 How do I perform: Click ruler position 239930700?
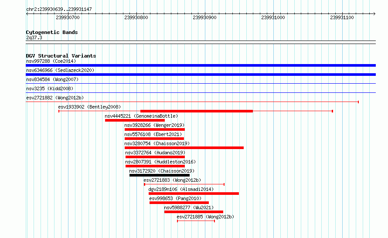point(68,17)
